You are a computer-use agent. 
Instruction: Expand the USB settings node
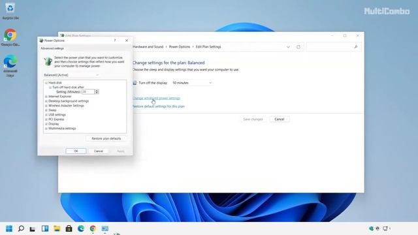[x=46, y=115]
